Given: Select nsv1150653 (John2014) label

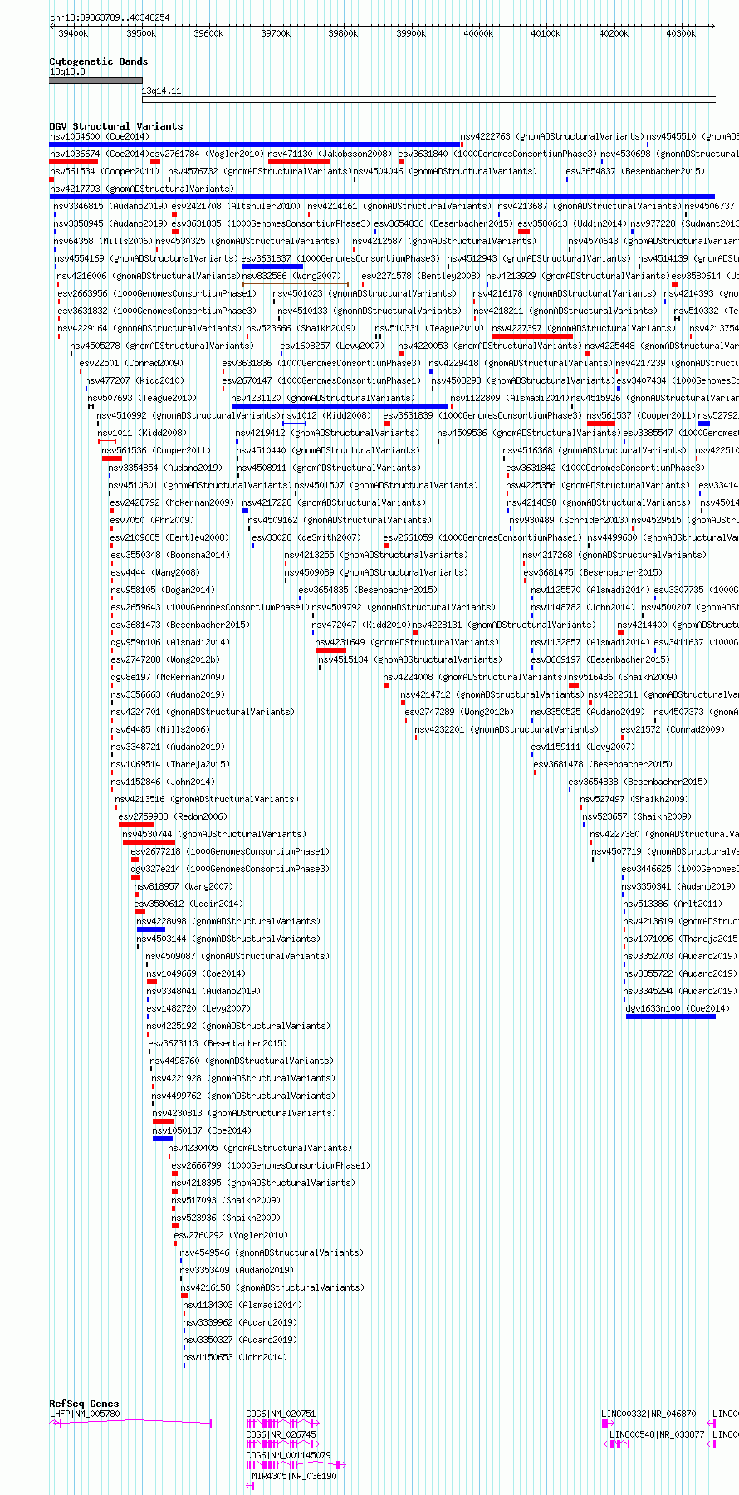Looking at the screenshot, I should coord(235,1357).
